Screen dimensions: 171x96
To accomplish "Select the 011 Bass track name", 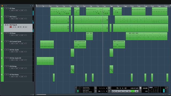I will (12, 8).
